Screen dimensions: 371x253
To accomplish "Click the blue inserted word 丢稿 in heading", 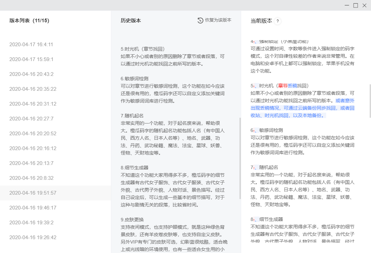I will [x=292, y=86].
